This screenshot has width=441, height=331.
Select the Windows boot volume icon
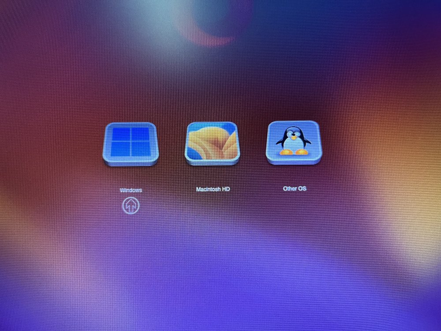[131, 144]
